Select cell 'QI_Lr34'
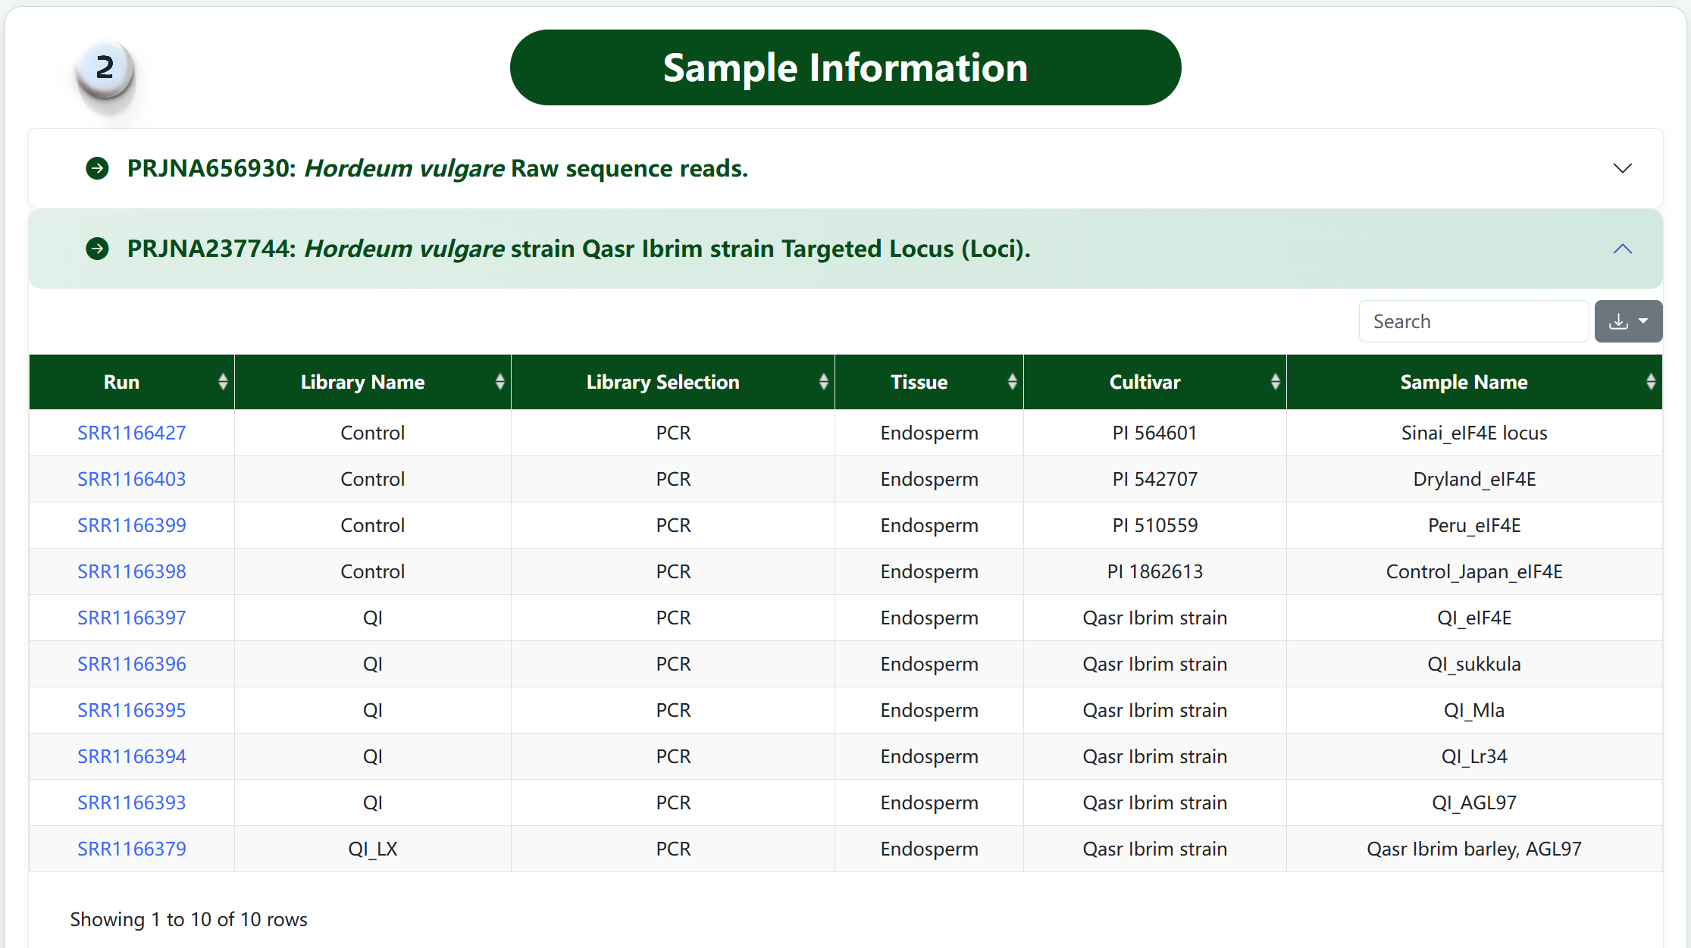 click(1474, 756)
